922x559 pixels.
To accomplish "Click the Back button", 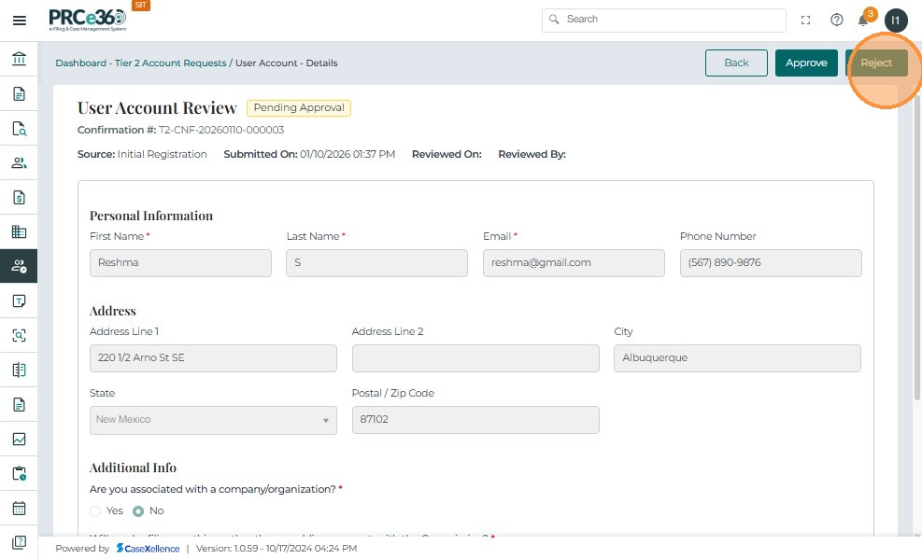I will pos(736,63).
